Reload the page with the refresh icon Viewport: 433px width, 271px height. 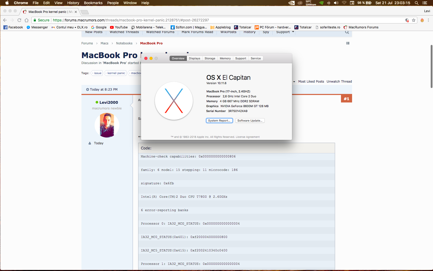tap(19, 20)
